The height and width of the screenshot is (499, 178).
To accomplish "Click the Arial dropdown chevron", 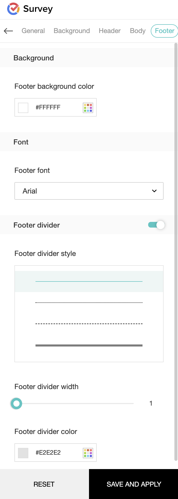I will (154, 191).
